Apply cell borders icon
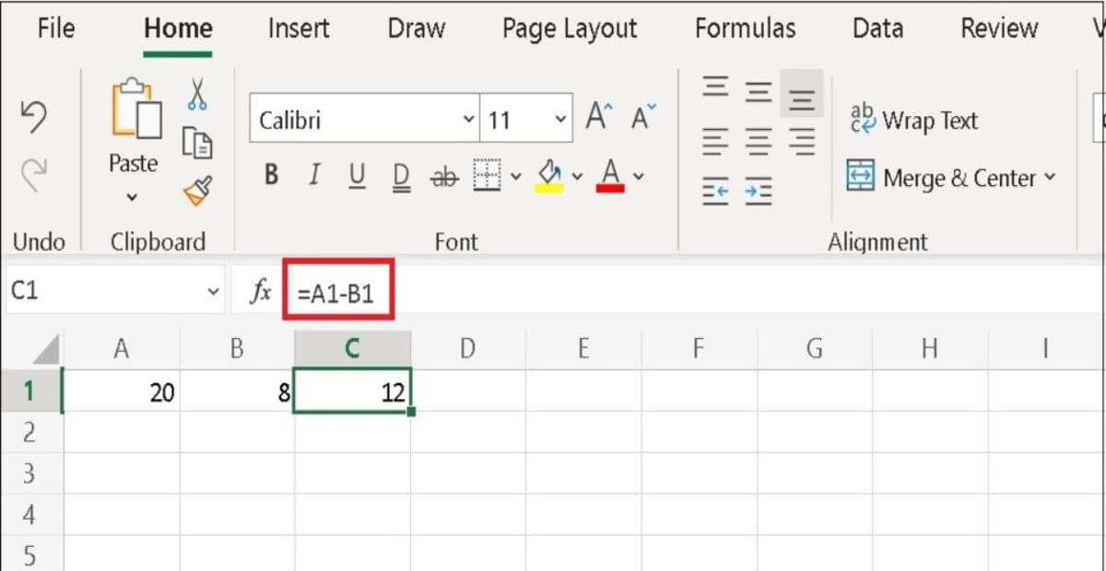This screenshot has height=571, width=1106. click(487, 174)
